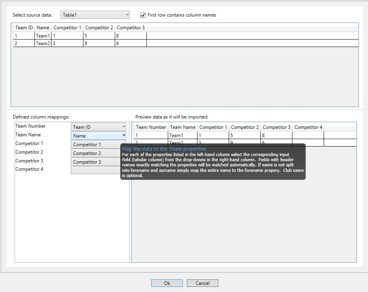Click Competitor 4 header in preview table
The height and width of the screenshot is (292, 368).
click(308, 127)
